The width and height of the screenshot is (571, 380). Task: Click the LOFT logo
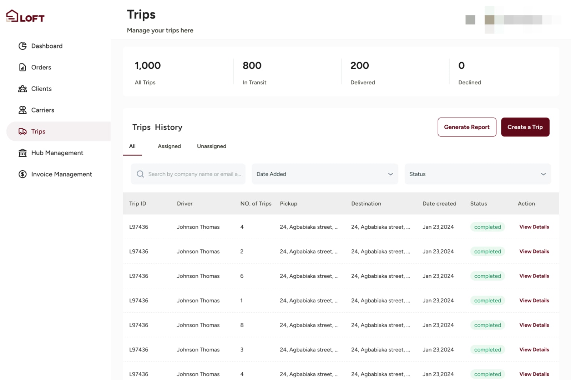click(x=25, y=16)
